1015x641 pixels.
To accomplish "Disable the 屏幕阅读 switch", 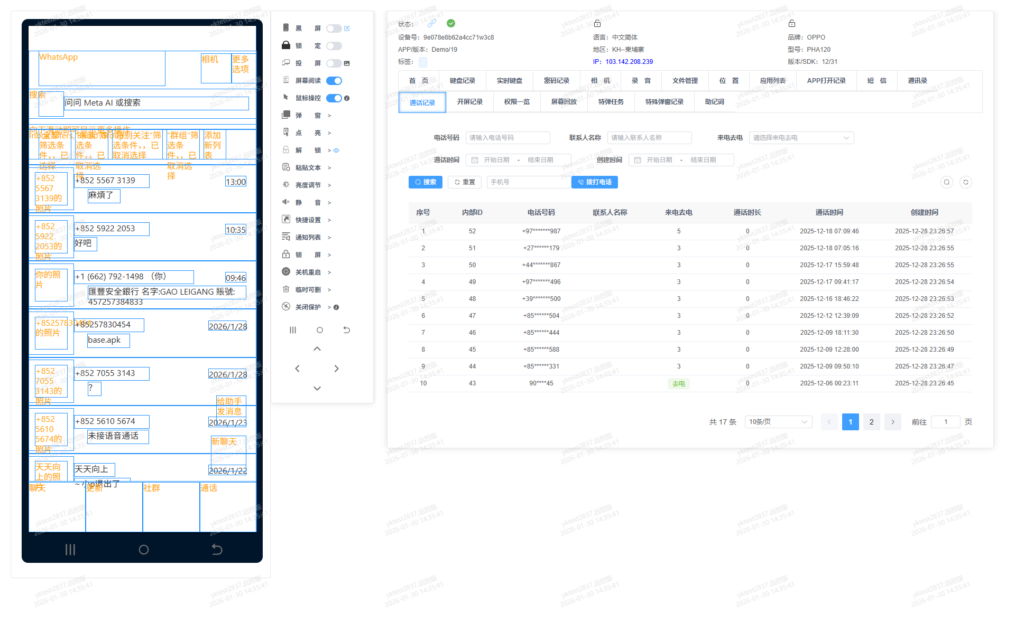I will tap(334, 81).
